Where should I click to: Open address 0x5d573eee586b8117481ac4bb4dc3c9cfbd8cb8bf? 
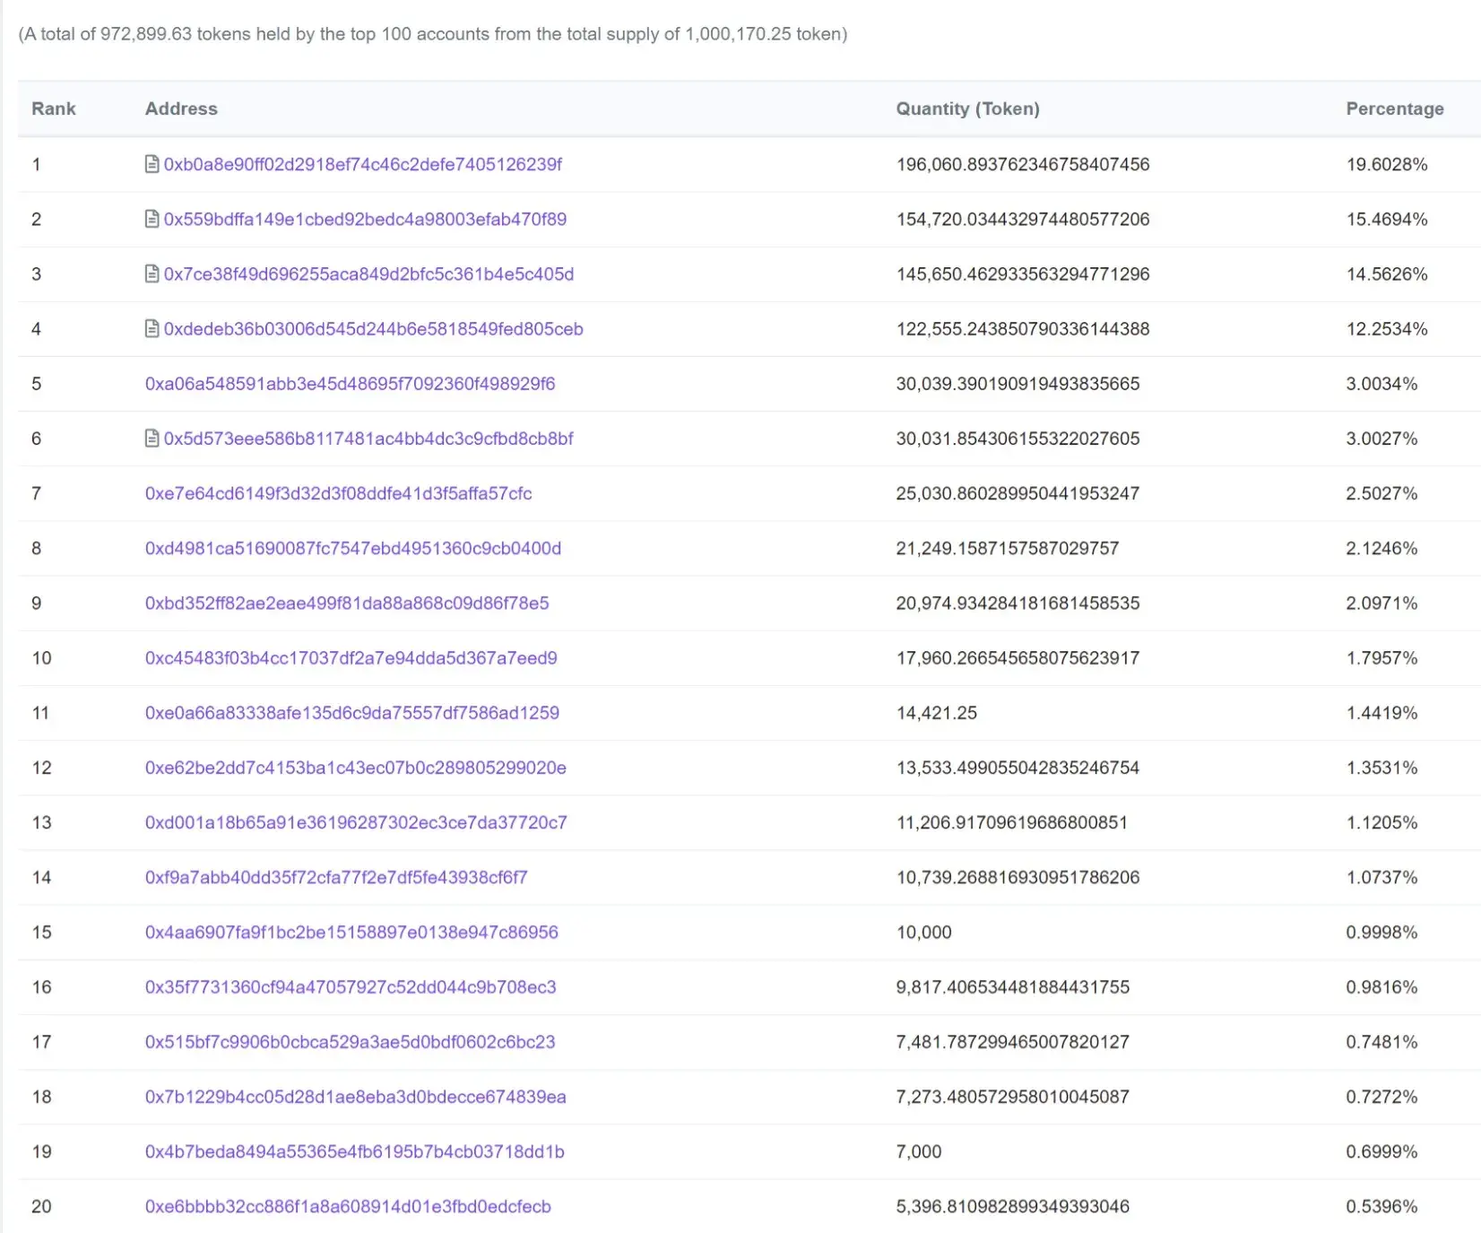pyautogui.click(x=368, y=438)
